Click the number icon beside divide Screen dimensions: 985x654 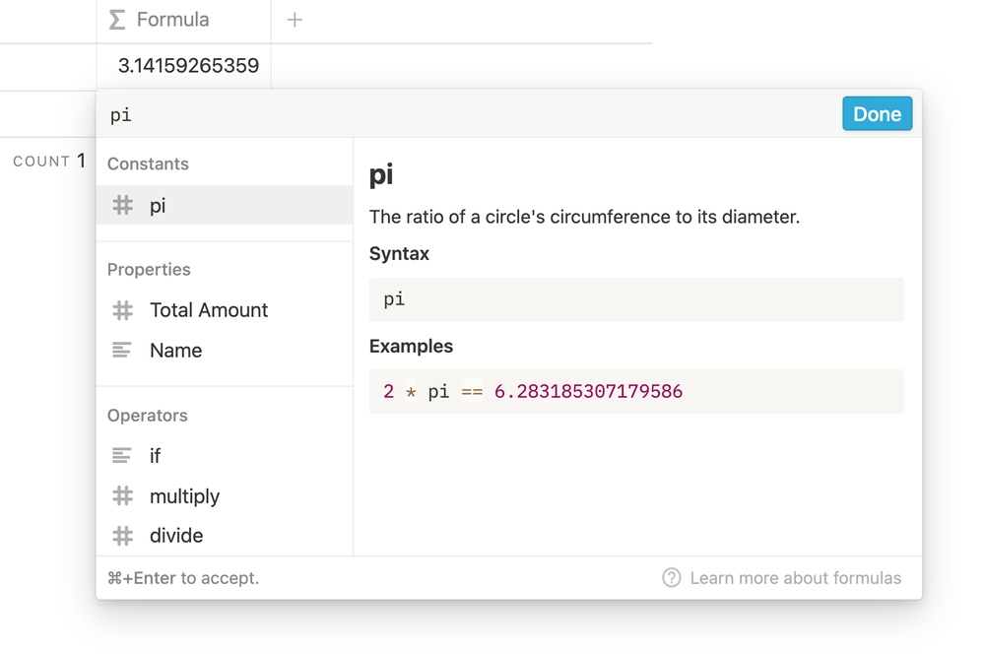(x=122, y=536)
